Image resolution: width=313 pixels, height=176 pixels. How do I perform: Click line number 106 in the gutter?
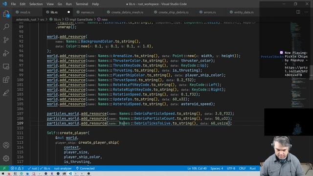click(x=20, y=109)
